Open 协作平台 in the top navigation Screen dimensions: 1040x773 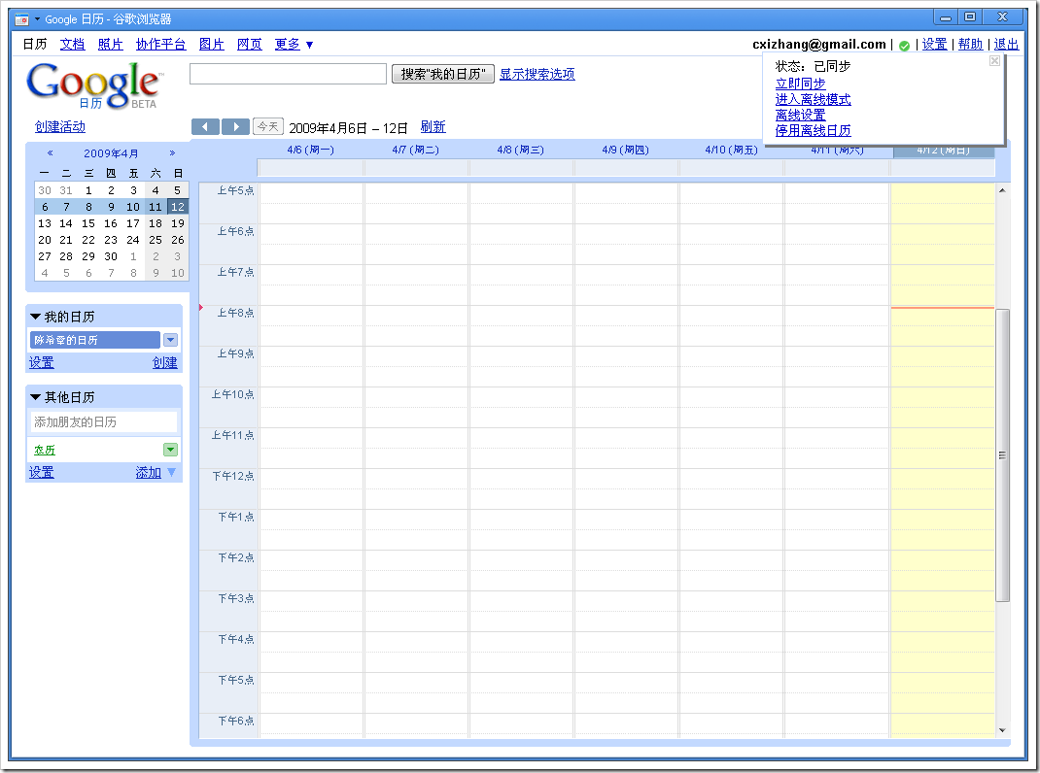[160, 45]
